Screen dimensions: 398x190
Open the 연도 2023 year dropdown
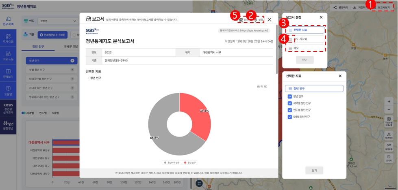pos(58,21)
